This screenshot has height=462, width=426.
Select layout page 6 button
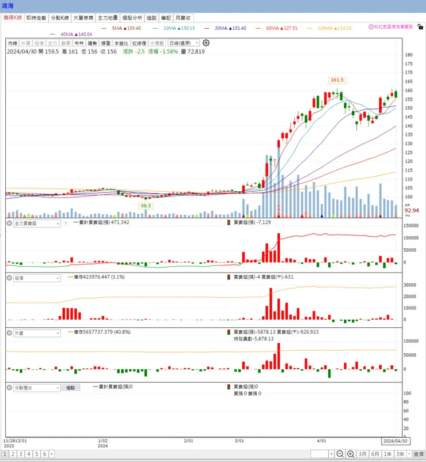pyautogui.click(x=45, y=454)
